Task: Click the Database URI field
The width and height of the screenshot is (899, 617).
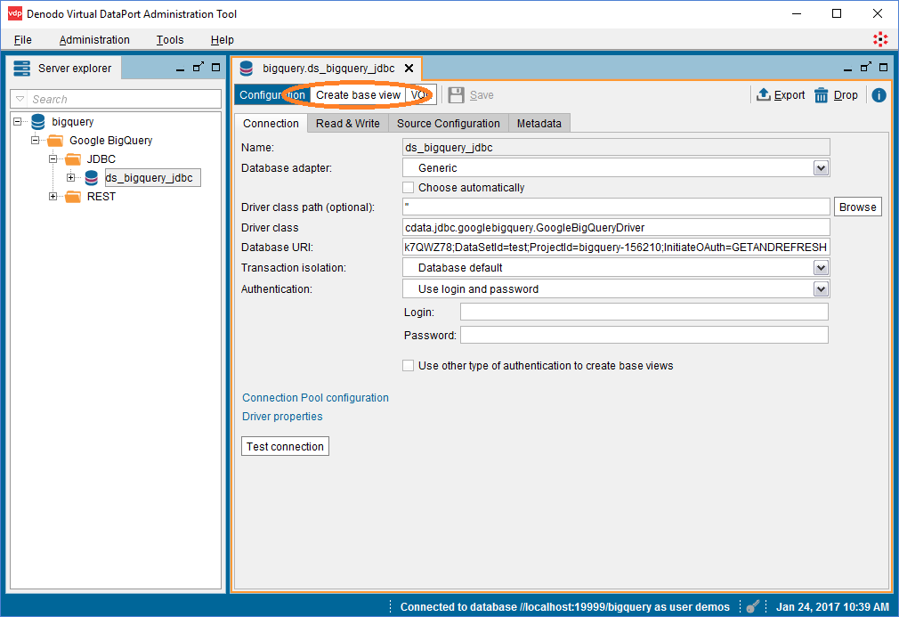Action: point(616,248)
